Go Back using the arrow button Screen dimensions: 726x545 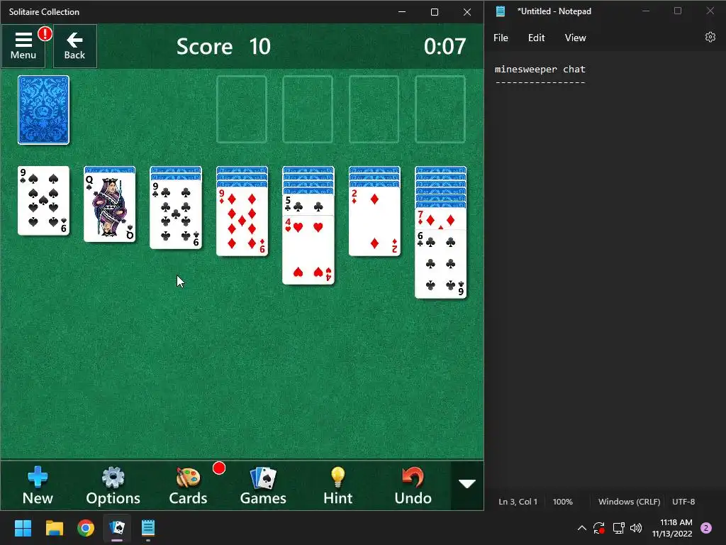pyautogui.click(x=74, y=46)
